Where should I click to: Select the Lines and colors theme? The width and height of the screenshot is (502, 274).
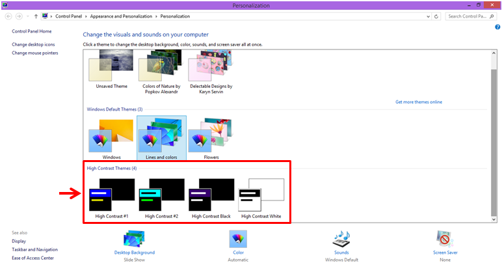161,138
